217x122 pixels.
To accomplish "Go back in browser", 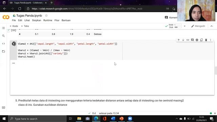I will point(5,8).
